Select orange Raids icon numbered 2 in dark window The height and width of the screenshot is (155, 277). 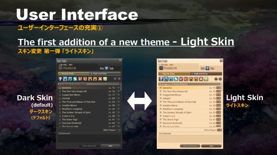coord(95,79)
